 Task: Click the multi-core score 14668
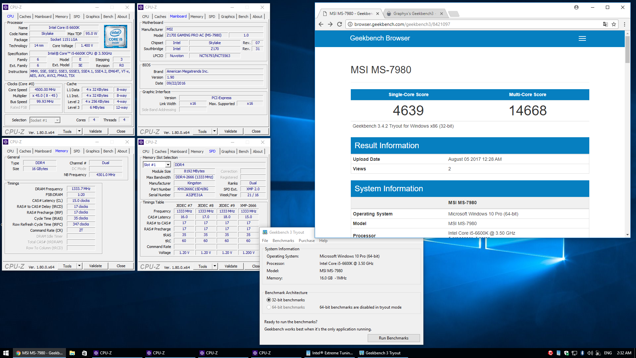[x=528, y=111]
